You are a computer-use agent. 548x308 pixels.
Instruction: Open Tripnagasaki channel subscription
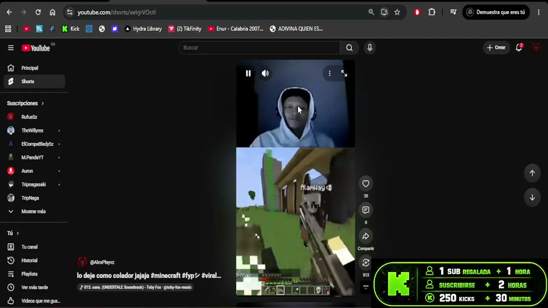coord(34,184)
